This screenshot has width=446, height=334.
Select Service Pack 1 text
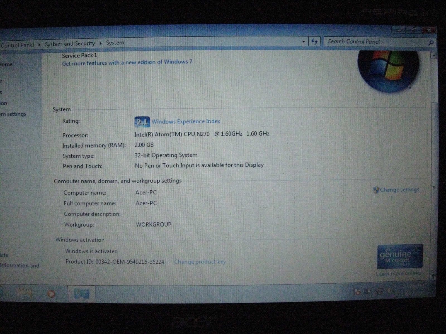79,55
